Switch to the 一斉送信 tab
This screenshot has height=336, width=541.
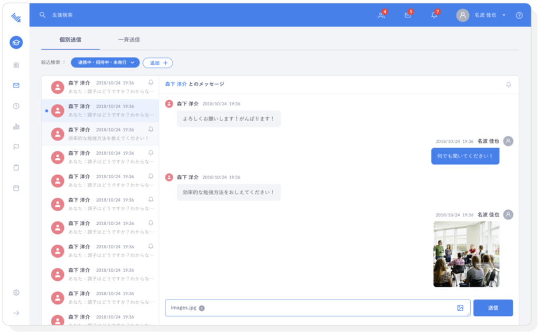129,40
